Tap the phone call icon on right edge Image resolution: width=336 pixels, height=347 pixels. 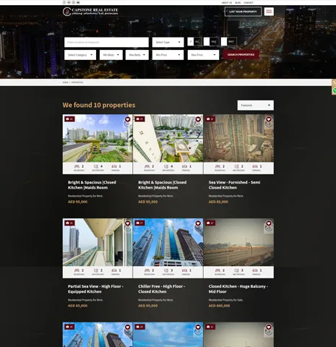pyautogui.click(x=335, y=83)
